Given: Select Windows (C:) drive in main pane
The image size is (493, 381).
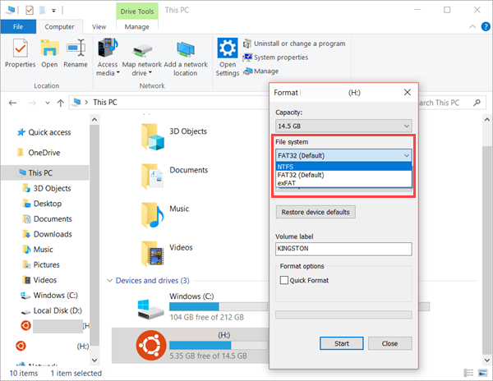Looking at the screenshot, I should tap(203, 307).
